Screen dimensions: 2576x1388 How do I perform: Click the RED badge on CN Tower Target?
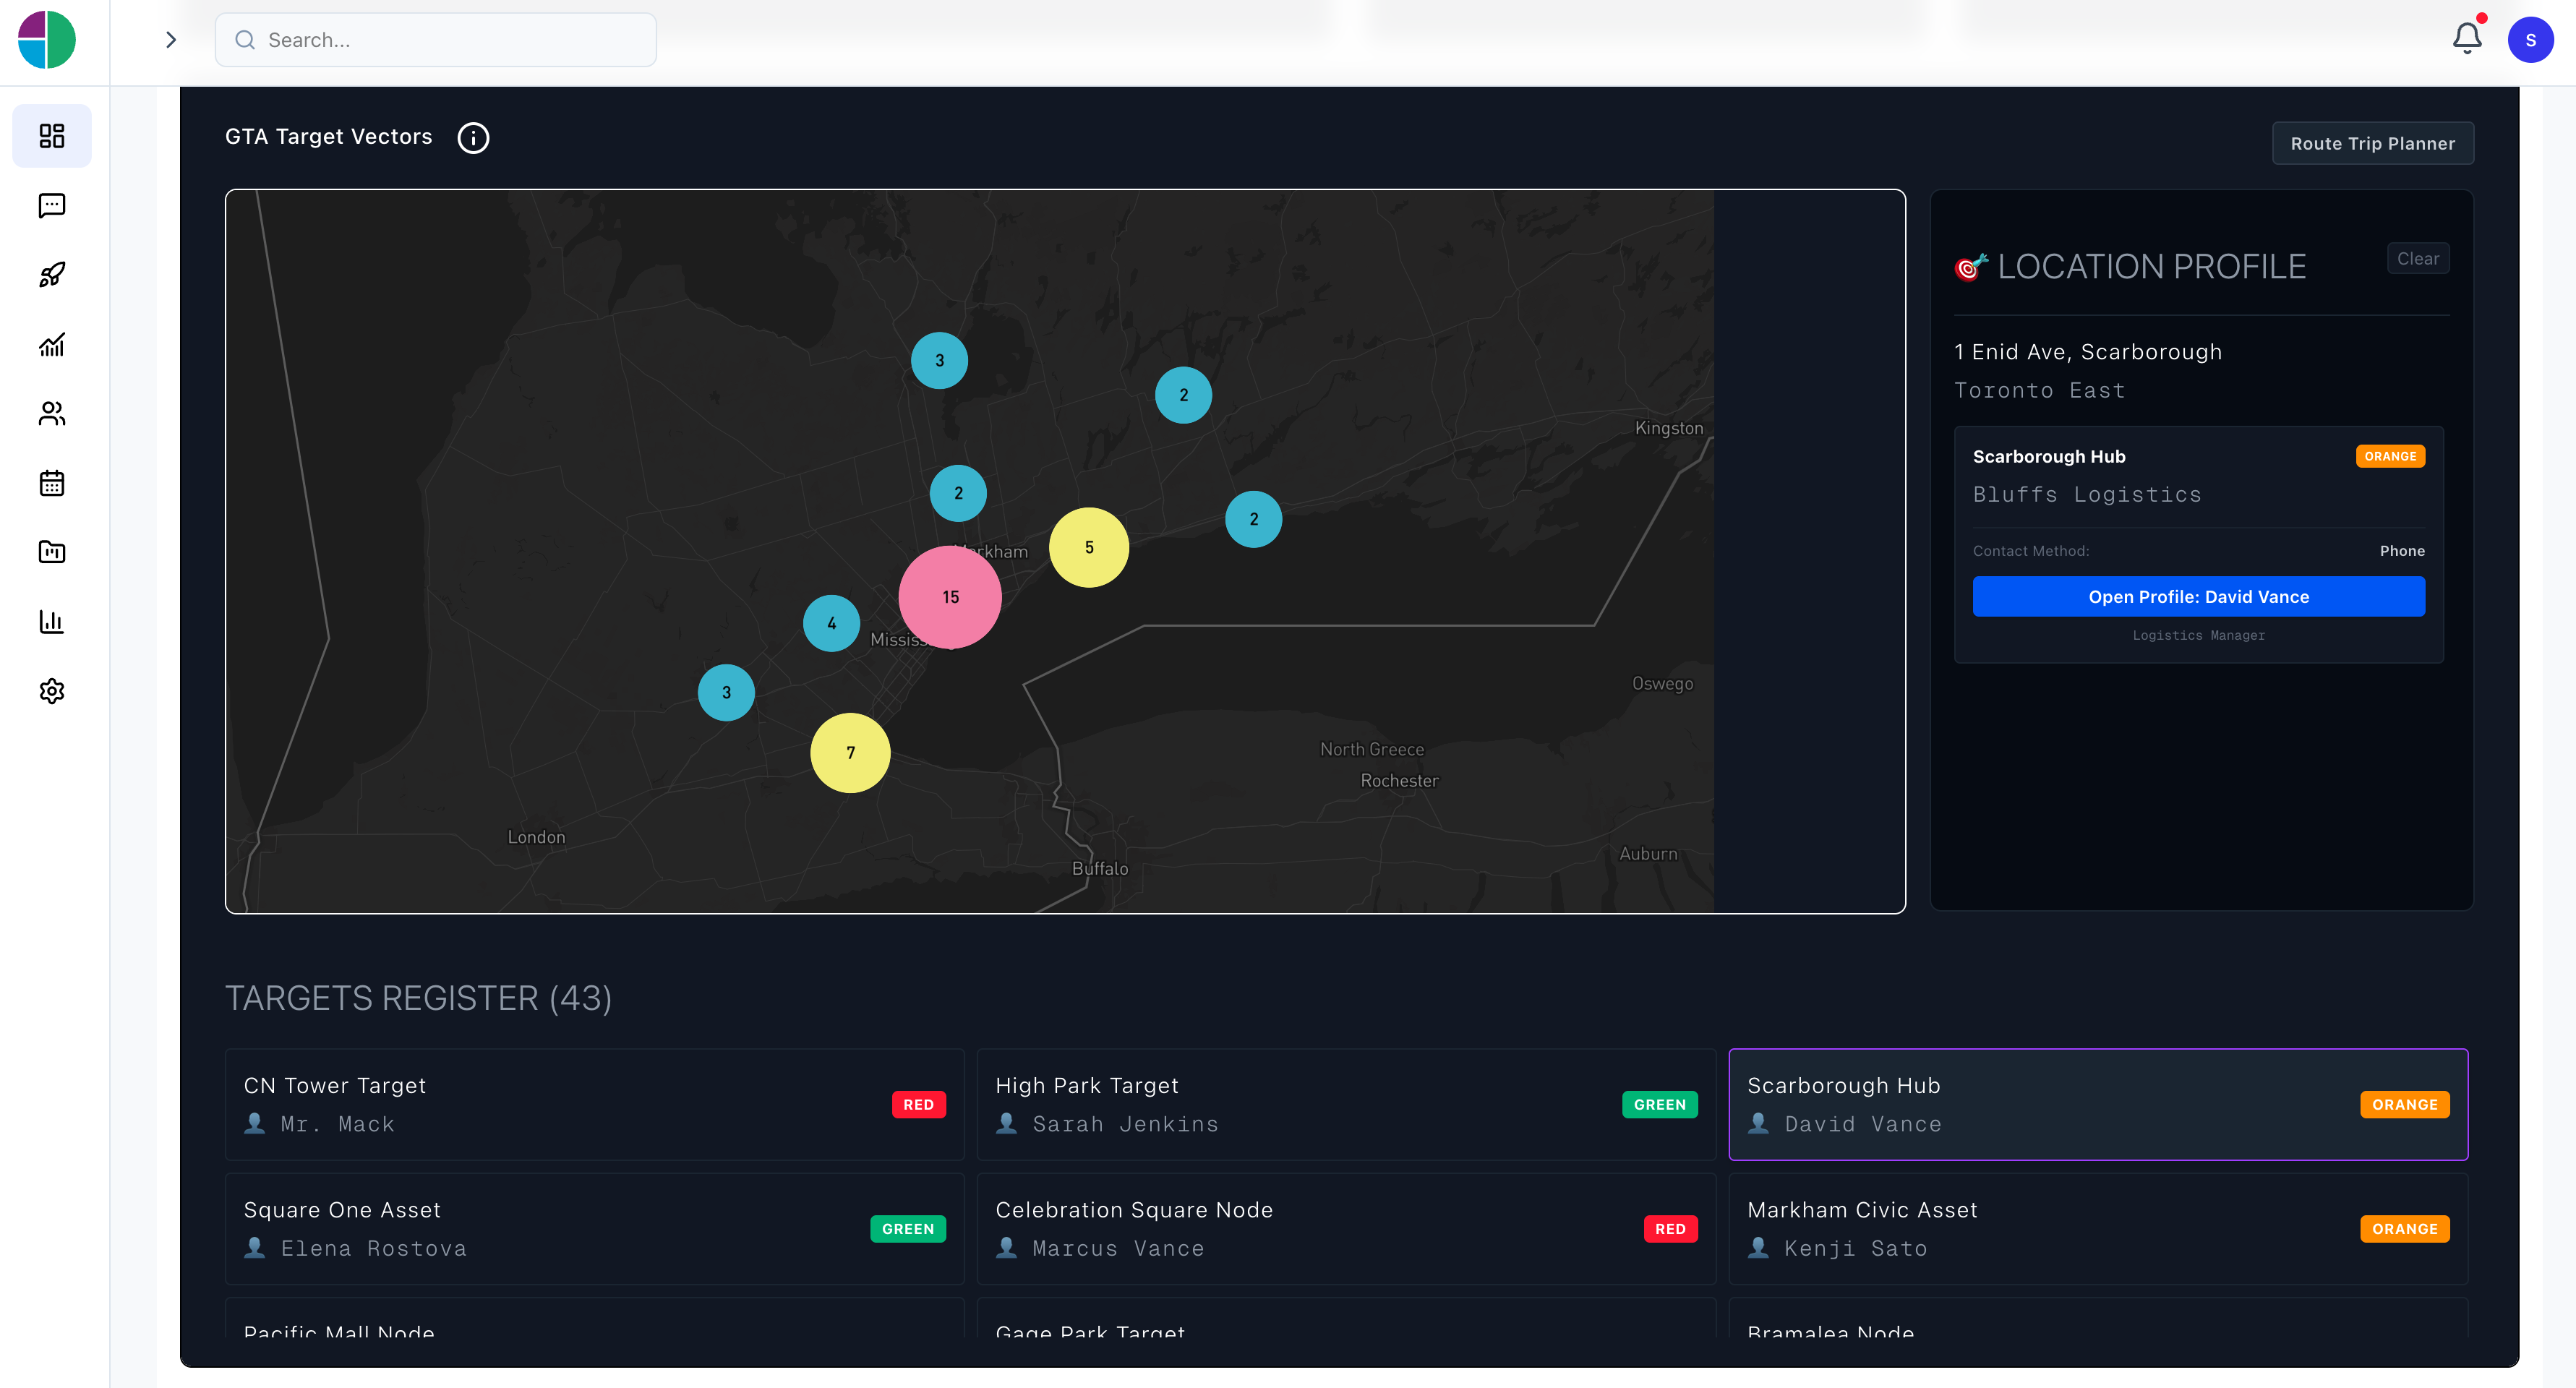point(918,1104)
